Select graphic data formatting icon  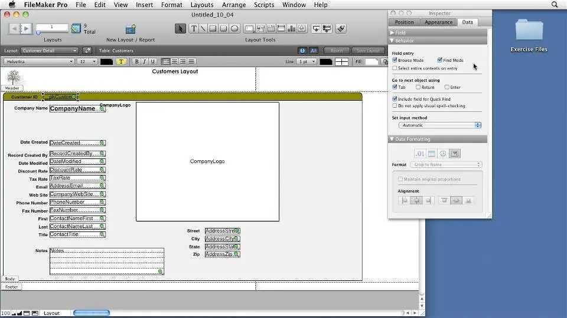[455, 154]
